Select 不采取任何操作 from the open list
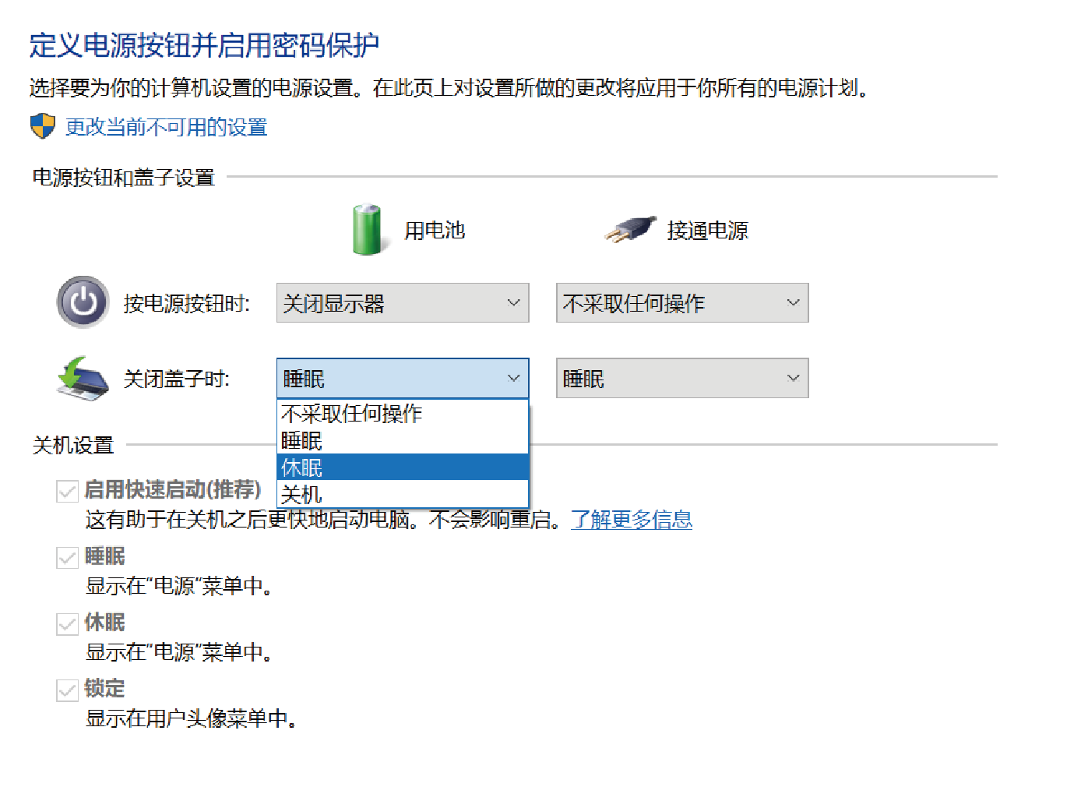The image size is (1088, 794). [x=402, y=414]
